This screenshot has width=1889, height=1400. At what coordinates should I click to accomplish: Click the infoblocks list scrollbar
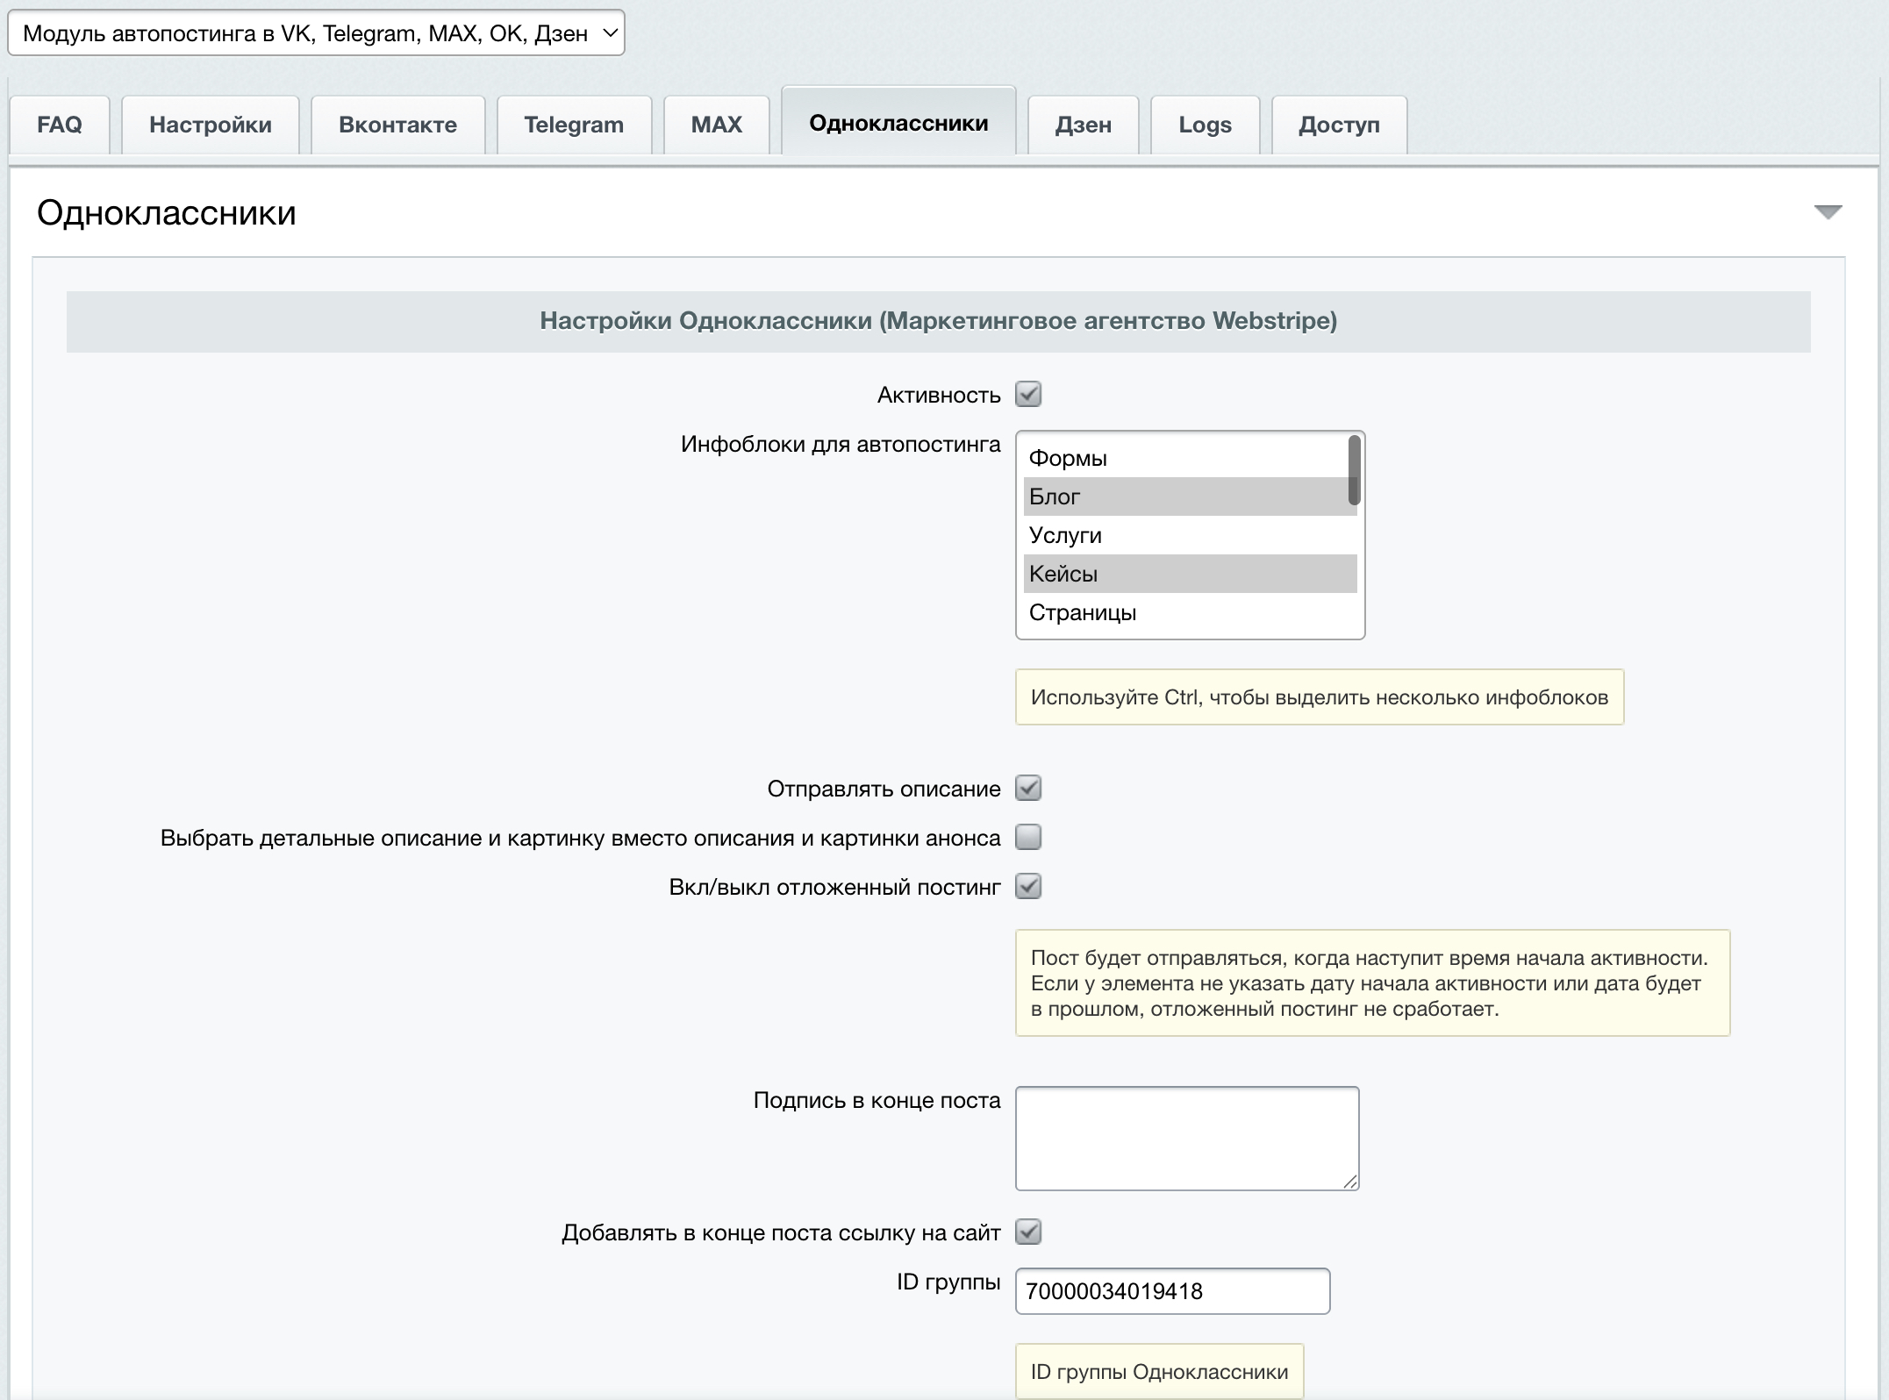[x=1354, y=470]
